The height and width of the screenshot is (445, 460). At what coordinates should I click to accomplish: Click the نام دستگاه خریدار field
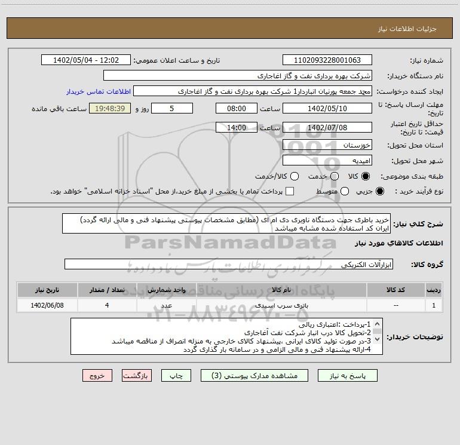click(x=238, y=76)
